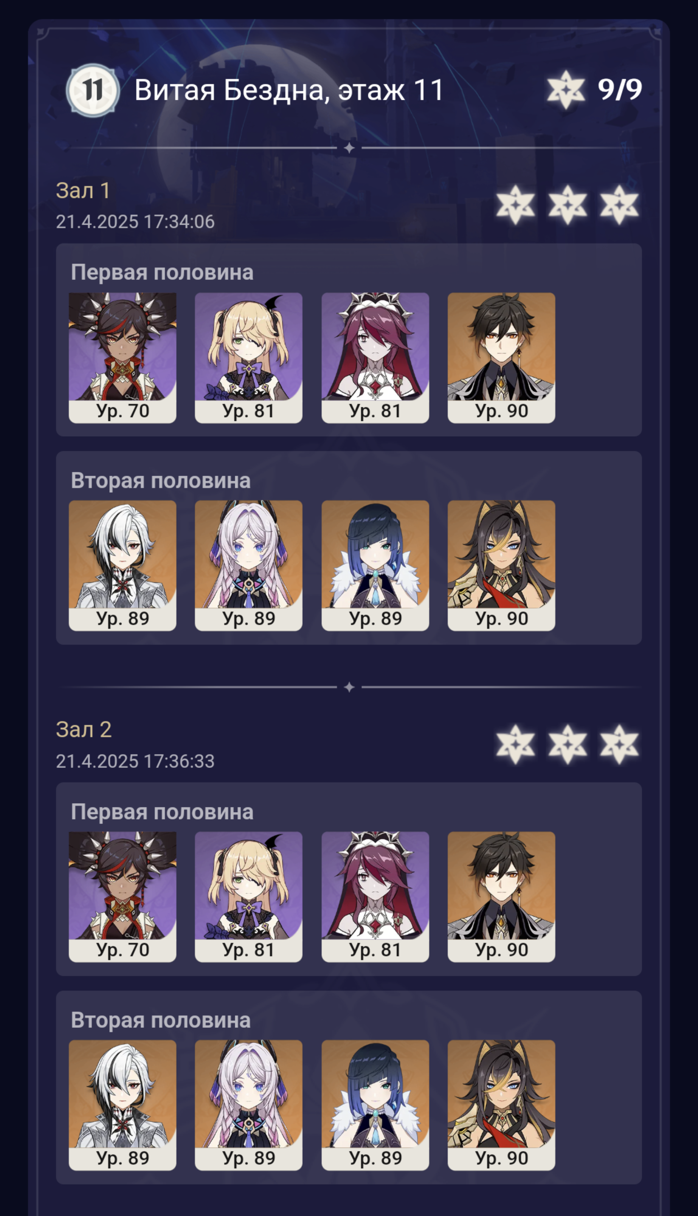This screenshot has height=1216, width=698.
Task: Click the floor 11 round badge icon
Action: click(93, 90)
